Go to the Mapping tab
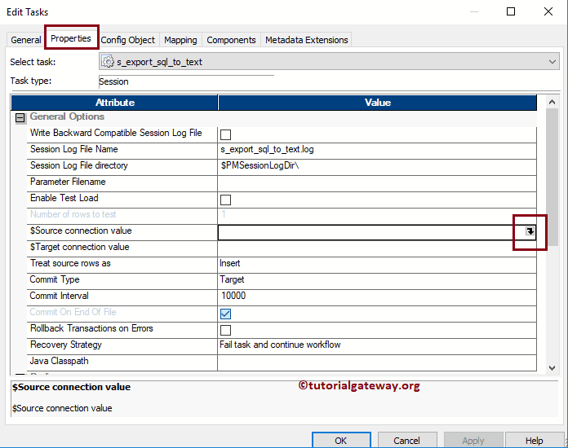This screenshot has width=568, height=448. 180,40
